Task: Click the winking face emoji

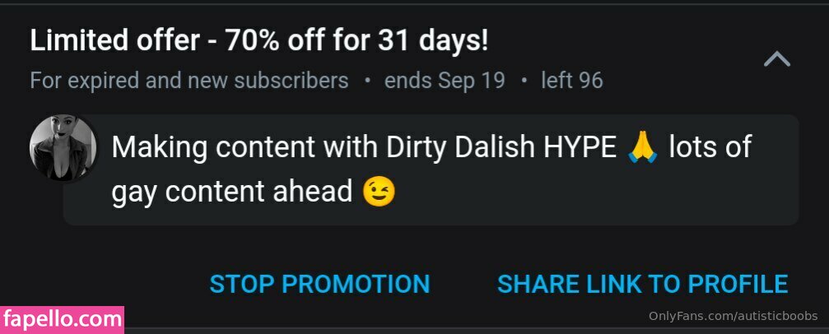Action: 379,192
